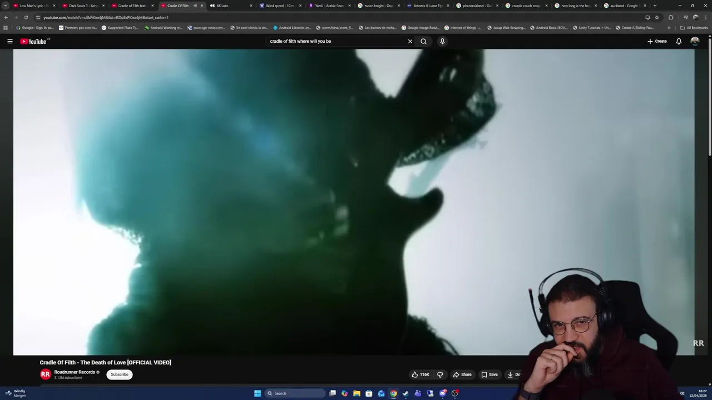Like the video with 116K likes
The height and width of the screenshot is (400, 712).
tap(421, 374)
